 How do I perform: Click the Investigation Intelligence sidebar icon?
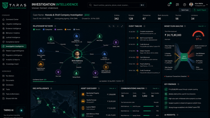coord(4,46)
